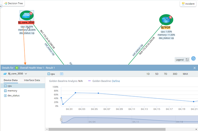
Task: Click dev_status: Up under BJ*POP
Action: click(x=166, y=38)
